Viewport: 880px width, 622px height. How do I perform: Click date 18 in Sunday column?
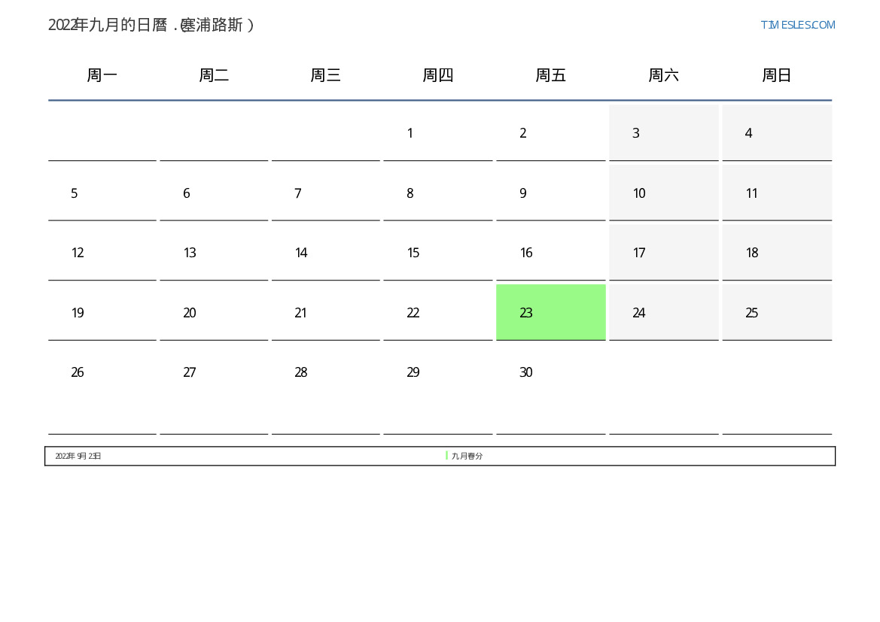776,253
